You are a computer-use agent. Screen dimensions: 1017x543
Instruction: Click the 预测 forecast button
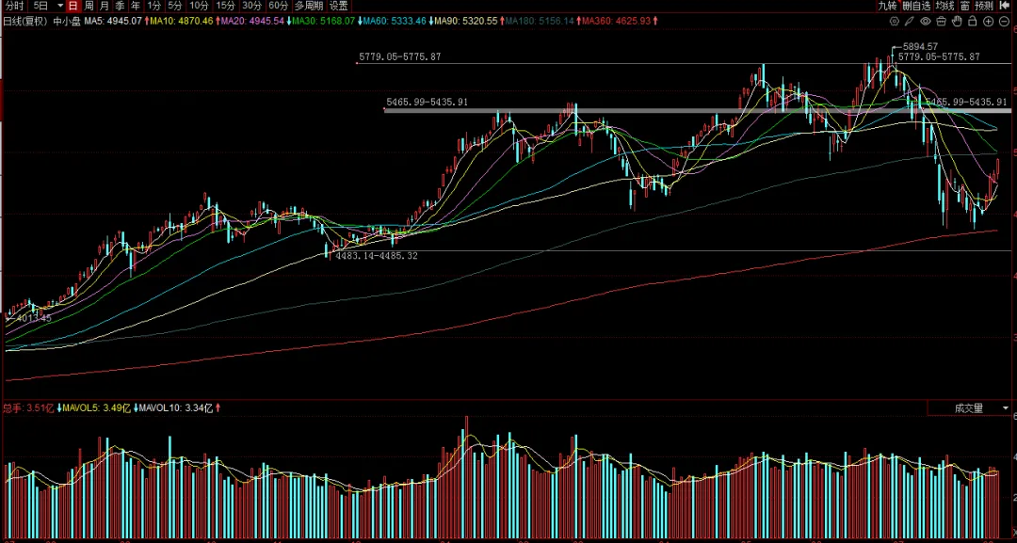point(984,6)
